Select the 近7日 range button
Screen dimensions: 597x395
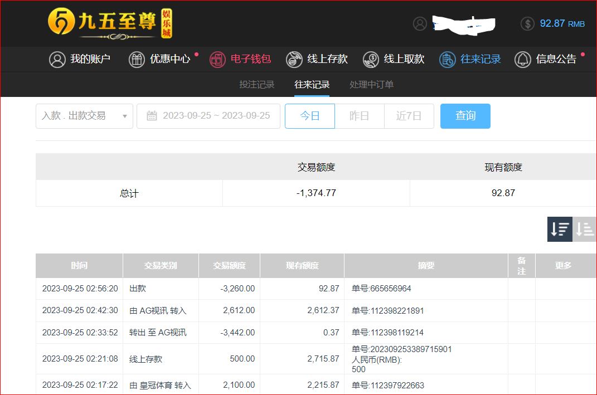pos(409,116)
